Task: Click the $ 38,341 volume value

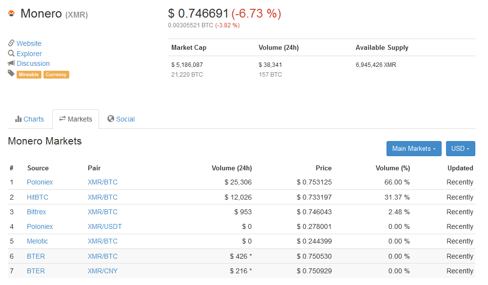Action: pos(270,65)
